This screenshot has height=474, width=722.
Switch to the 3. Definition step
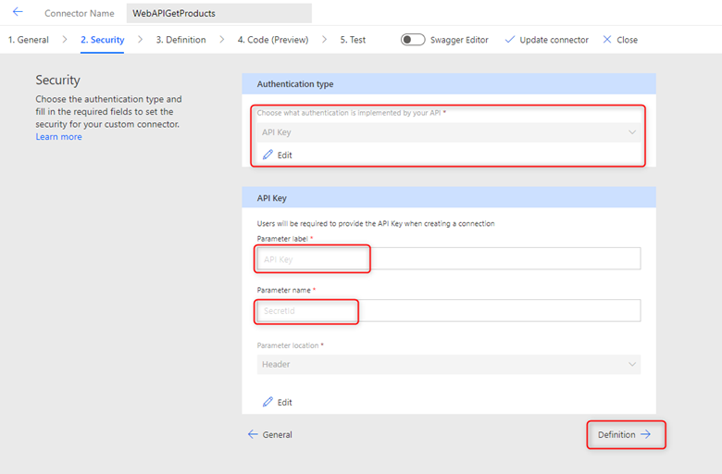180,40
